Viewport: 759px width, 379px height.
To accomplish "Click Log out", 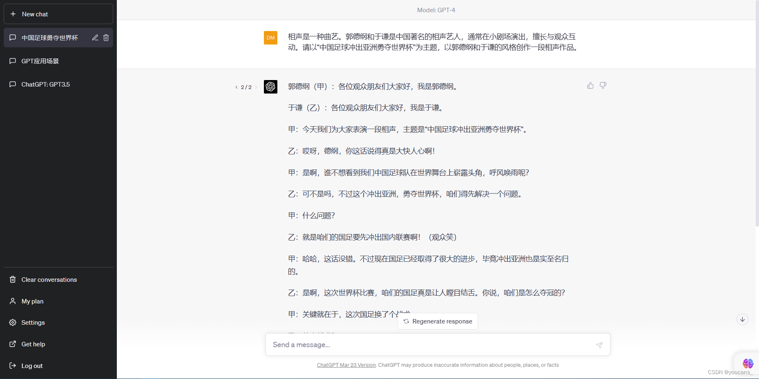I will 58,366.
